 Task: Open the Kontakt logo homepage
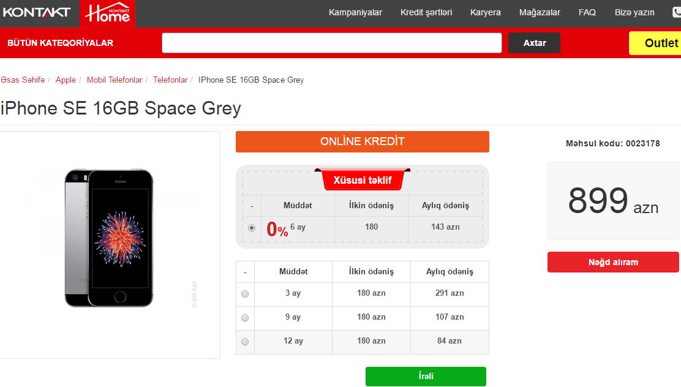coord(37,12)
